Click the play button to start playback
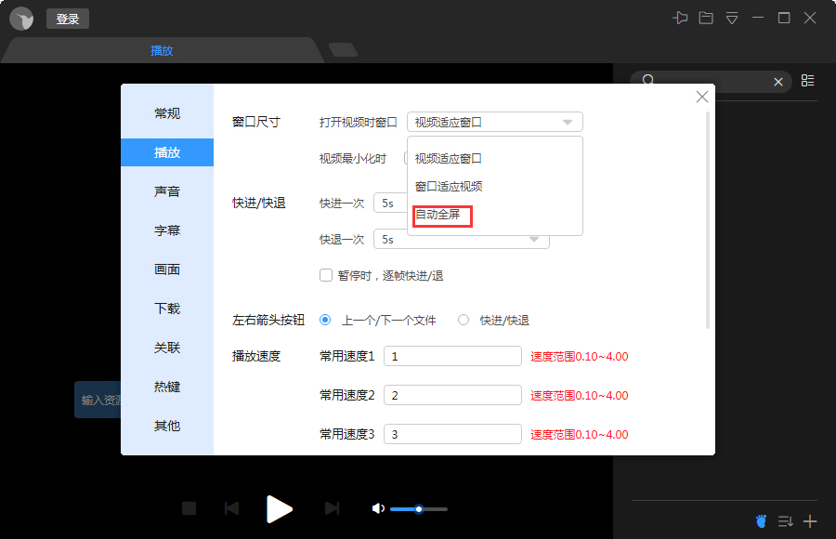This screenshot has width=836, height=539. pyautogui.click(x=280, y=508)
